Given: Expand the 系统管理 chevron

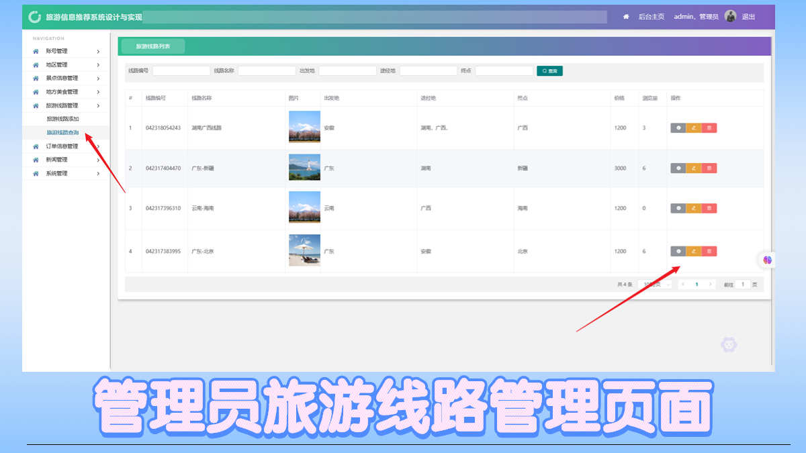Looking at the screenshot, I should [98, 173].
